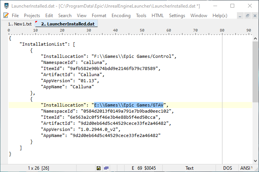
Task: Open the HTML menu
Action: point(158,16)
